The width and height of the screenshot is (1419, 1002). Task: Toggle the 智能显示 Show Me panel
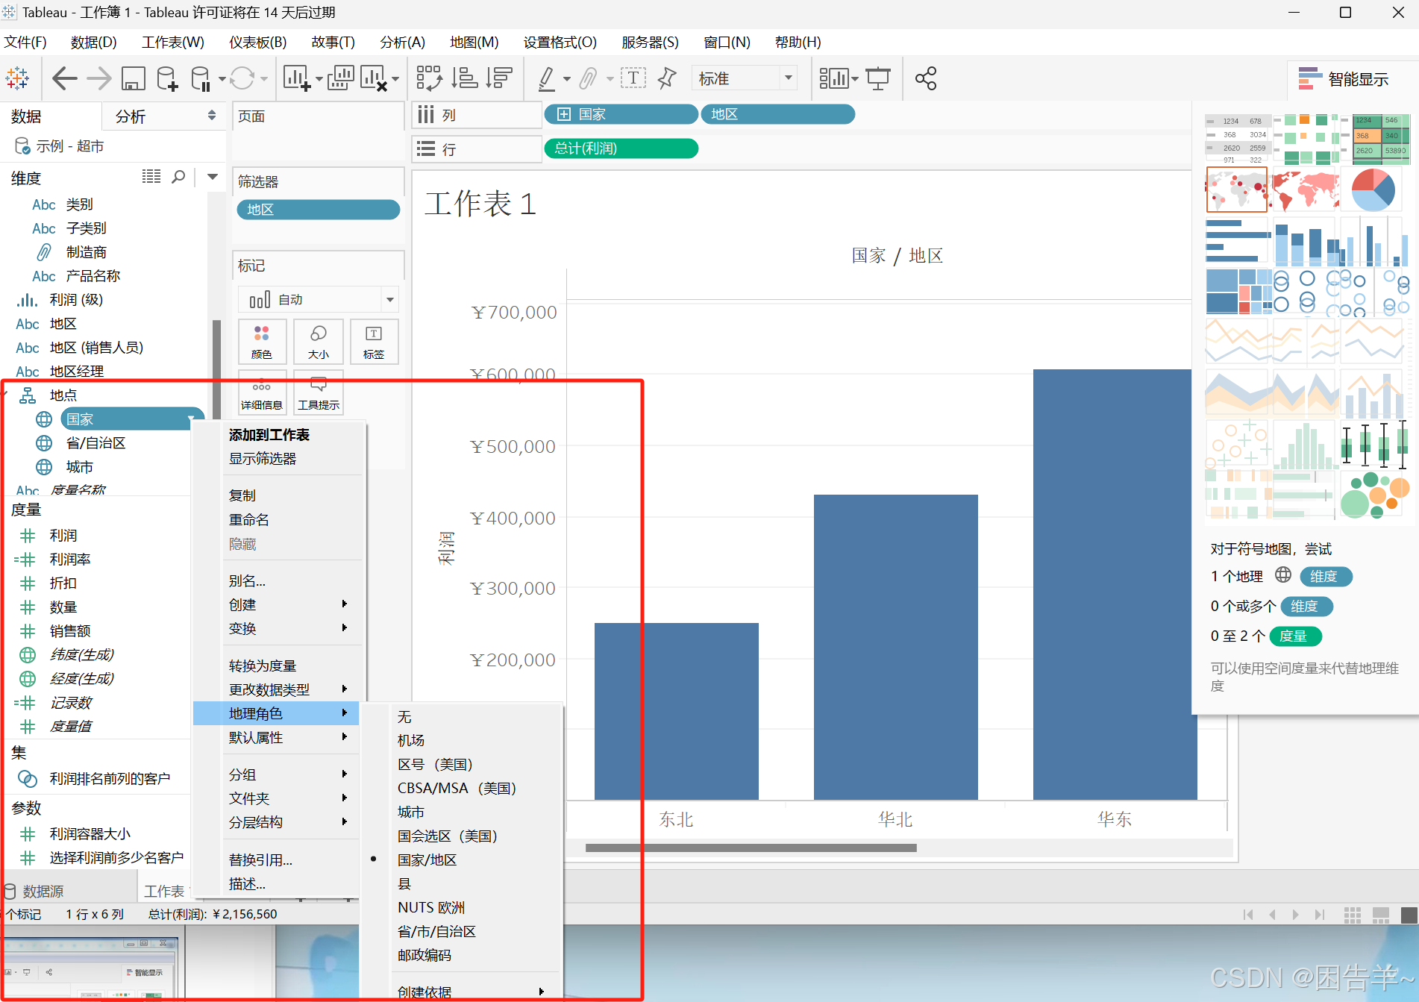[1344, 79]
